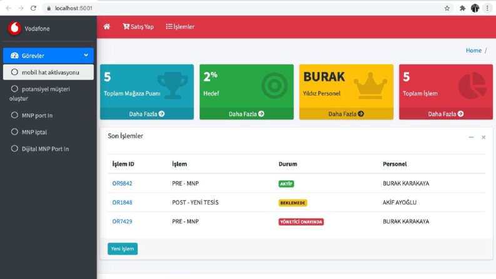Viewport: 496px width, 279px height.
Task: Click the AKTİF status badge
Action: click(286, 184)
